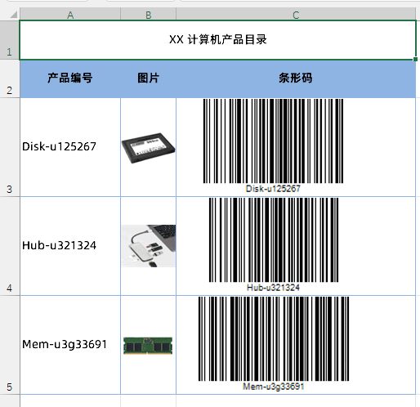
Task: Click the USB hub product image
Action: [x=149, y=246]
